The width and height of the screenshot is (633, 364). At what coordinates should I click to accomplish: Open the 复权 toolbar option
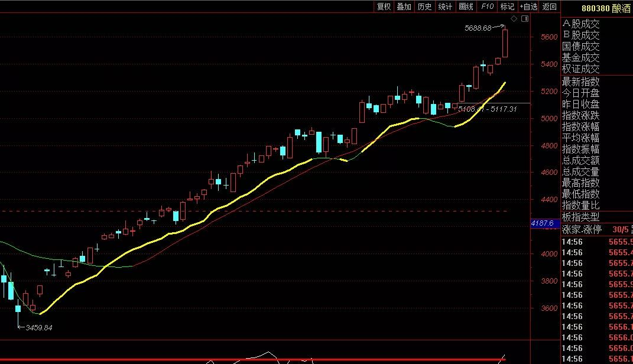384,6
